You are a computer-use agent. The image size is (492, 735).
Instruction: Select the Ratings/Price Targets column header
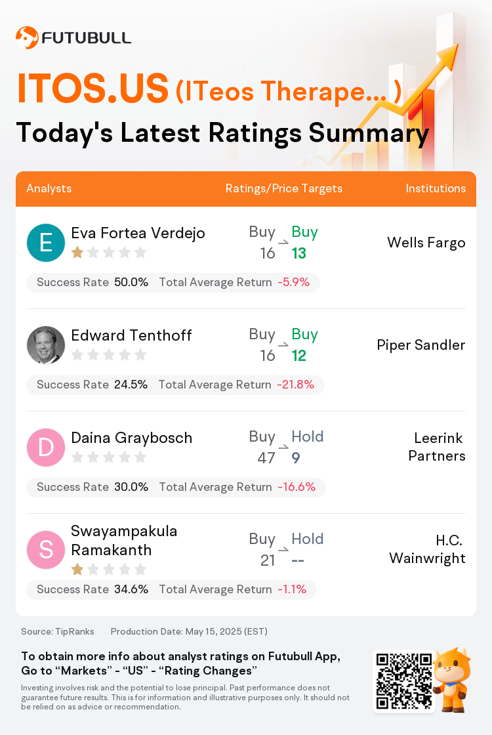click(284, 188)
